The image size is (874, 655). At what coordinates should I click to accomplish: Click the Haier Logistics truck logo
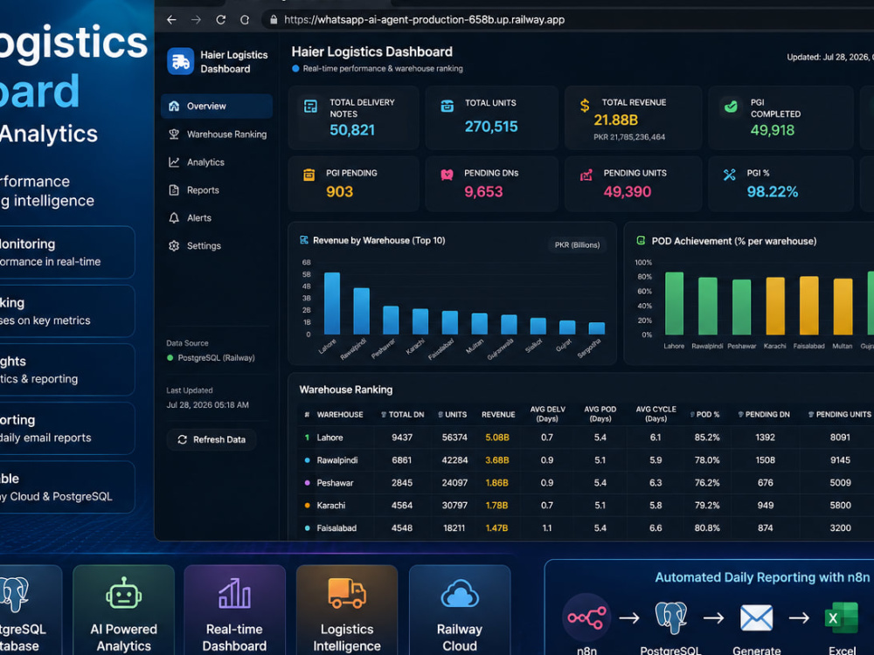181,61
